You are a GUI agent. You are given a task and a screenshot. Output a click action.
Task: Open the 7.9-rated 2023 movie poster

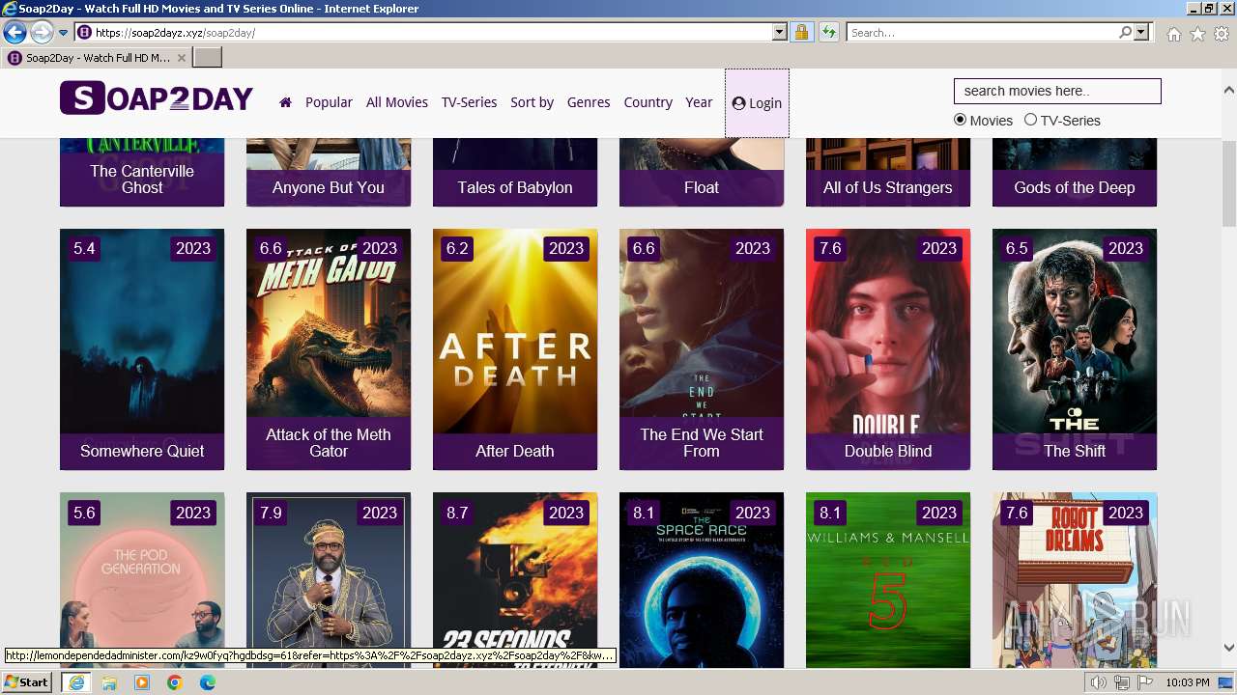329,579
